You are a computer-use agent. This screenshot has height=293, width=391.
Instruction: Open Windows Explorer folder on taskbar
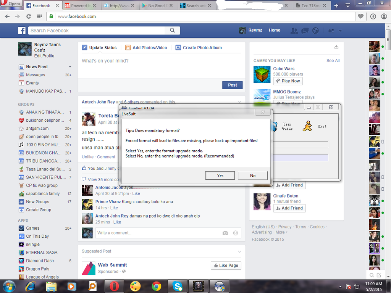click(51, 287)
